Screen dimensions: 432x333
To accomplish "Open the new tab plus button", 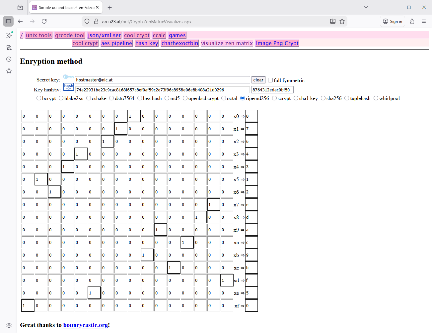I will click(110, 7).
